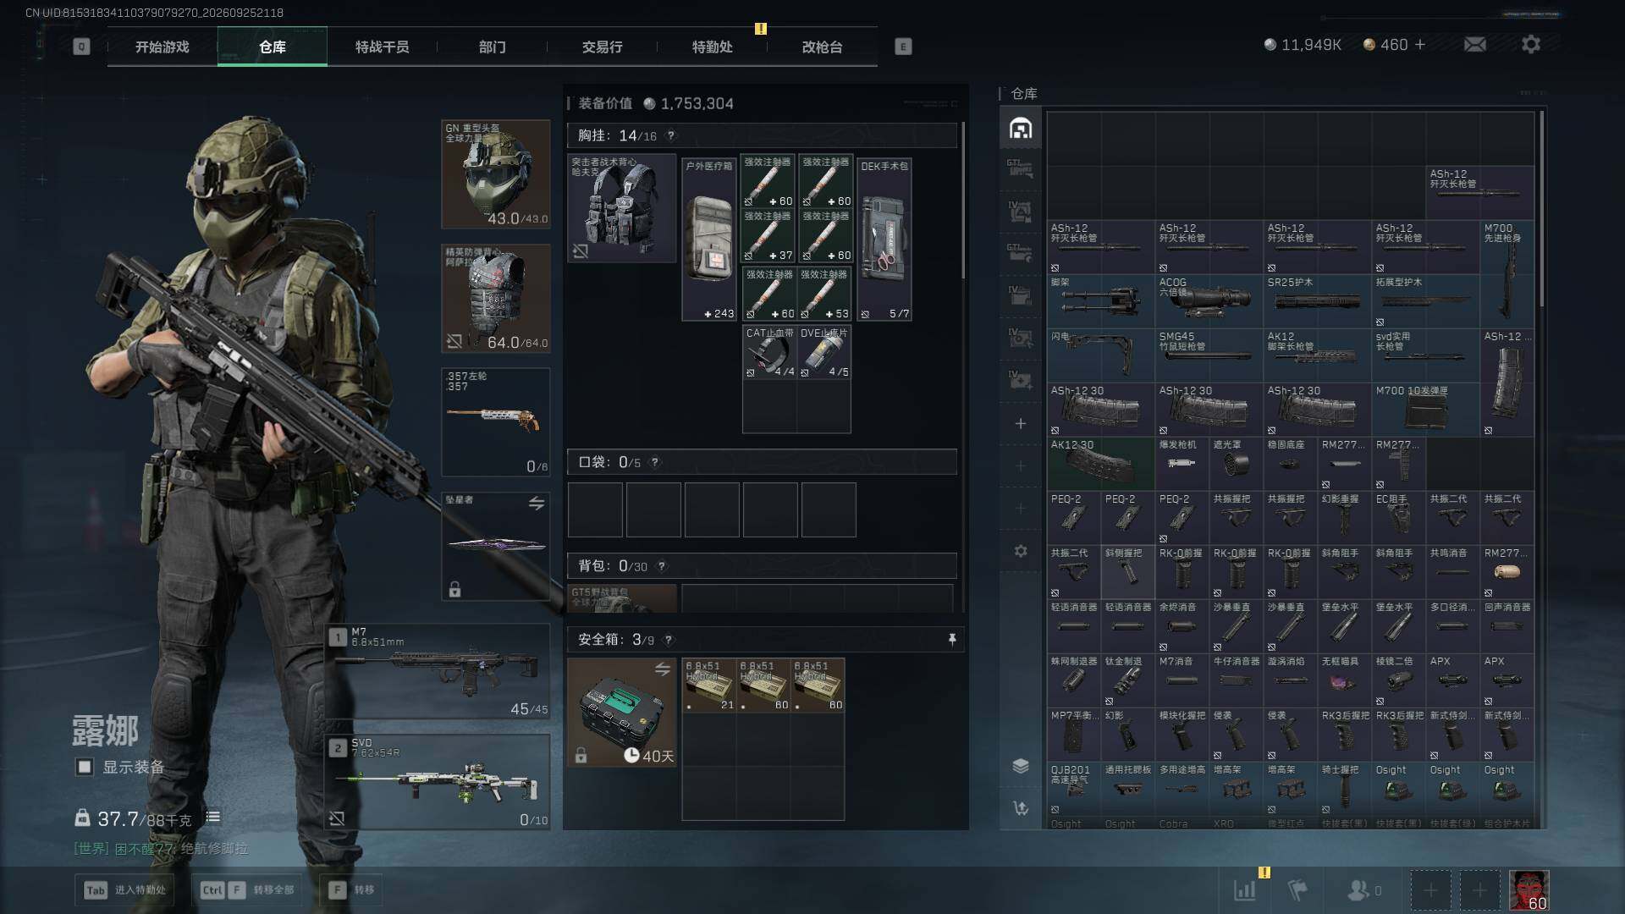Open the mail inbox envelope icon

1474,44
